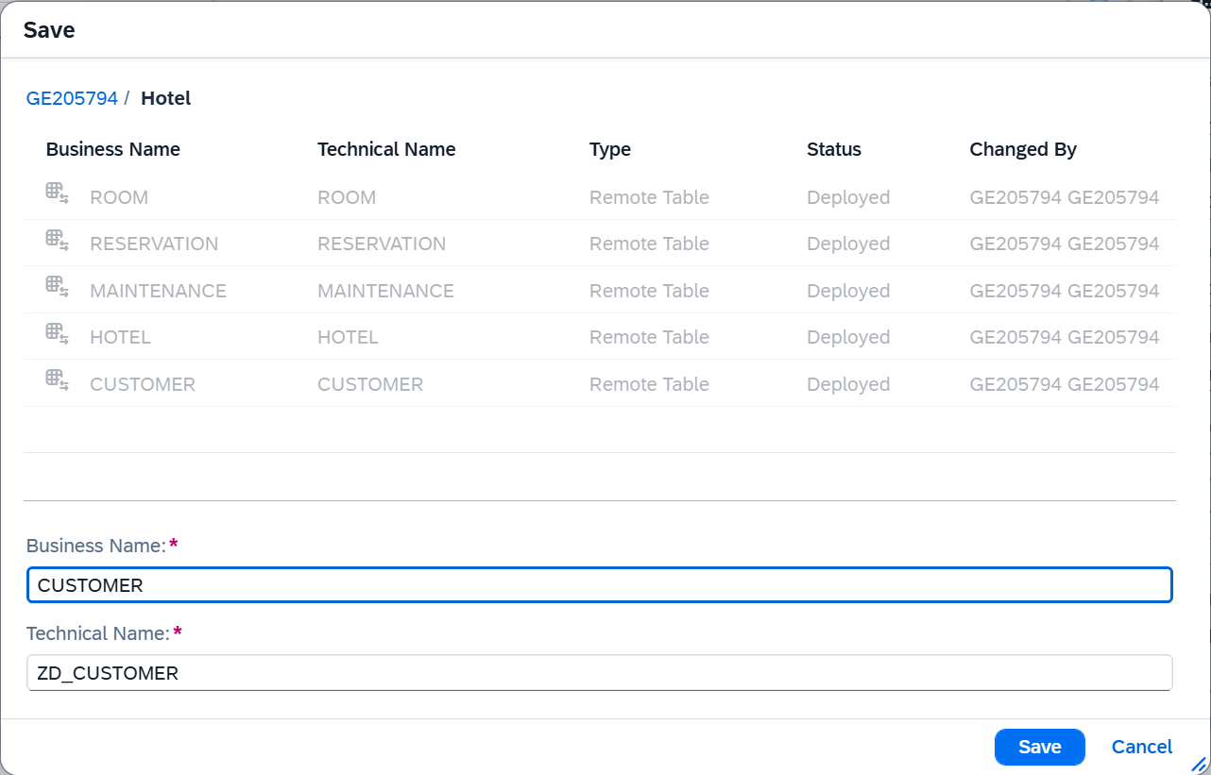Click the MAINTENANCE remote table icon
The image size is (1211, 775).
point(58,287)
